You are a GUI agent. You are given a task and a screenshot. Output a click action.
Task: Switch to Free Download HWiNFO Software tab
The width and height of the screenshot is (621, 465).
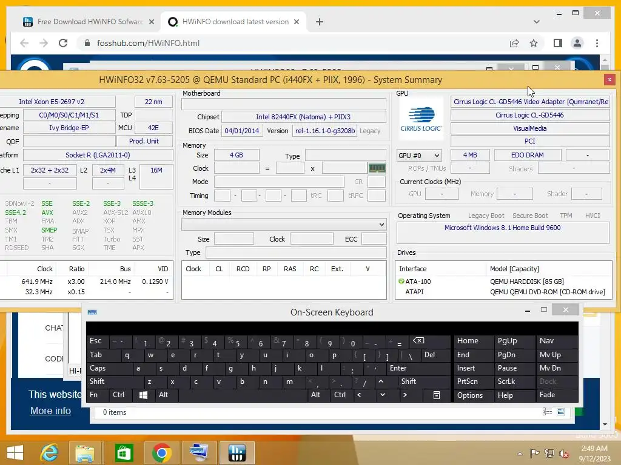click(90, 22)
